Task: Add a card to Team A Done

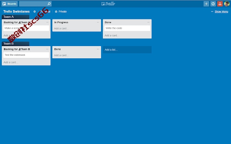Action: pos(112,36)
